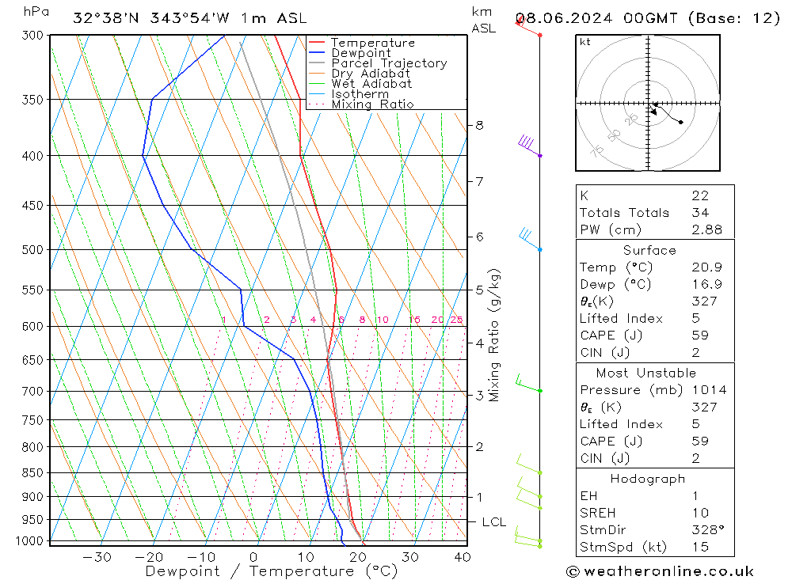Click the Mixing Ratio (g/kg) vertical axis title
The height and width of the screenshot is (580, 792).
(x=494, y=335)
